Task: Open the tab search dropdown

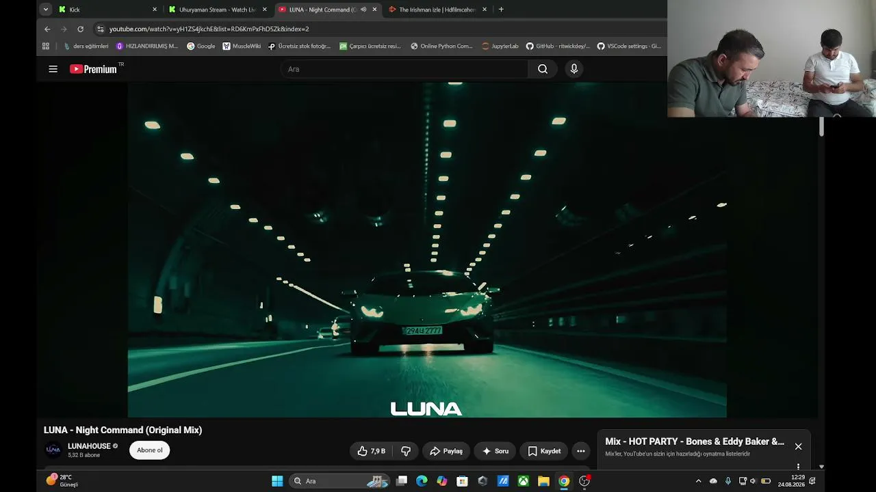Action: tap(46, 10)
